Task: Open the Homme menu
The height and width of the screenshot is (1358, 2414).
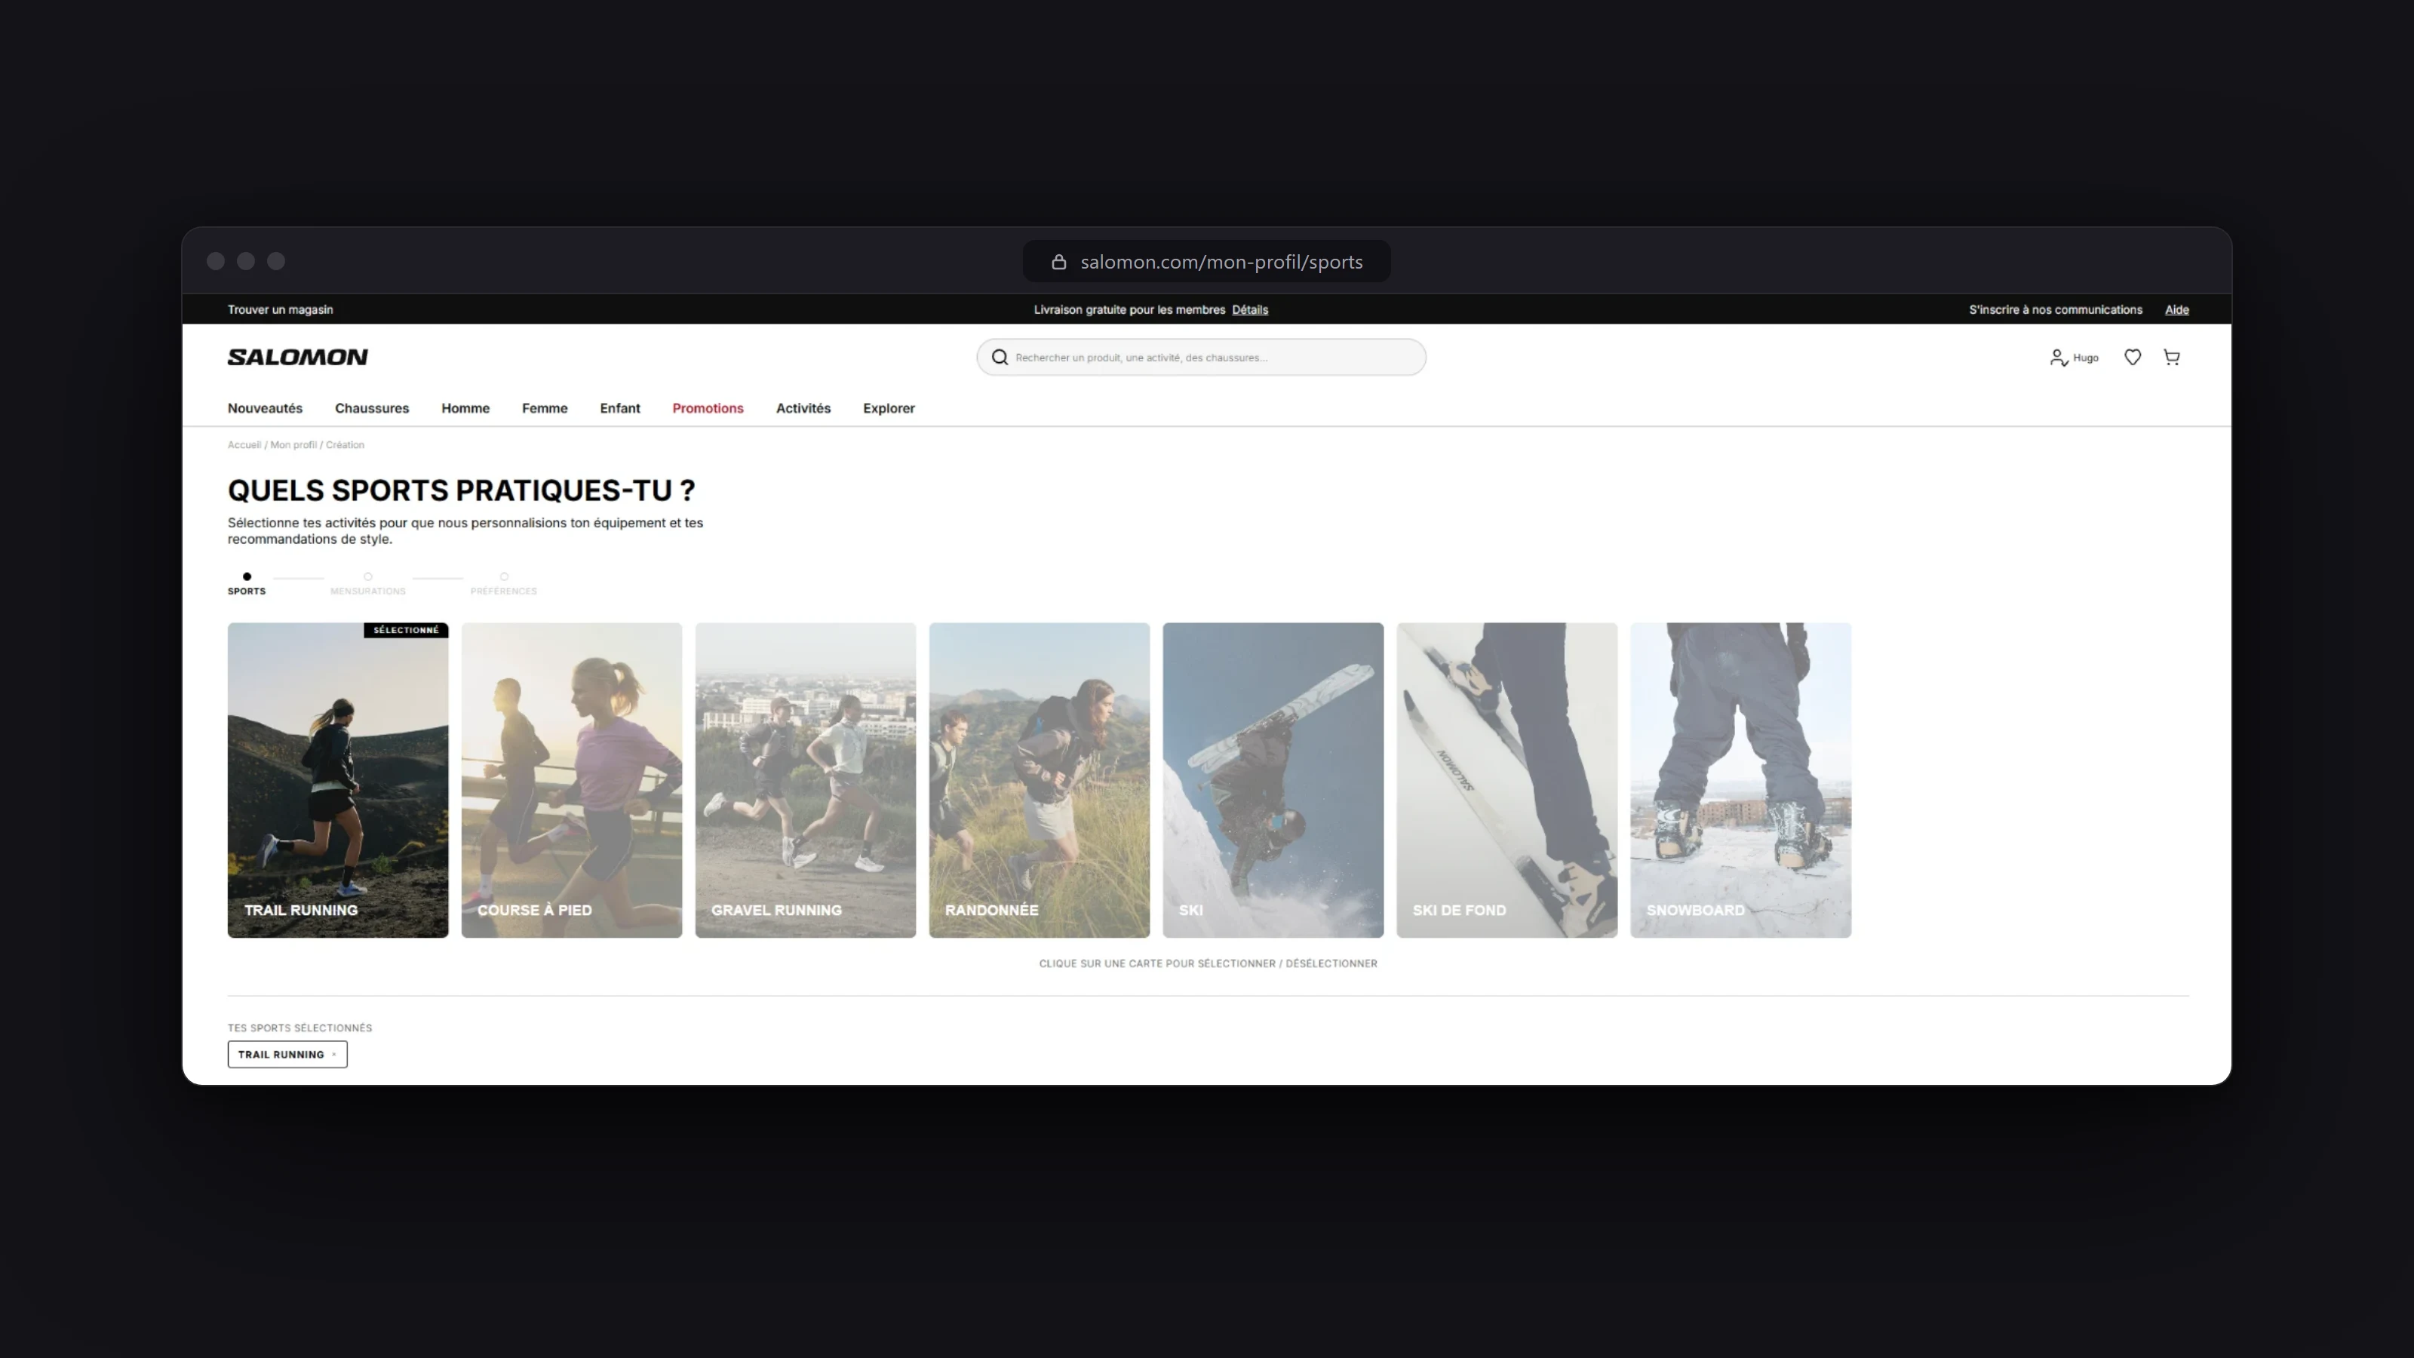Action: pyautogui.click(x=465, y=409)
